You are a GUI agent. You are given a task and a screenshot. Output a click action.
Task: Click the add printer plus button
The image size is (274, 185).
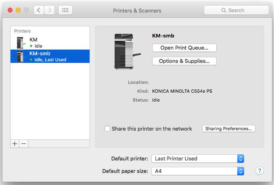pos(15,144)
